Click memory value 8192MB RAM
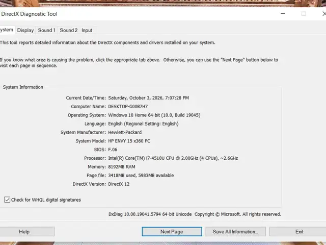 click(122, 167)
